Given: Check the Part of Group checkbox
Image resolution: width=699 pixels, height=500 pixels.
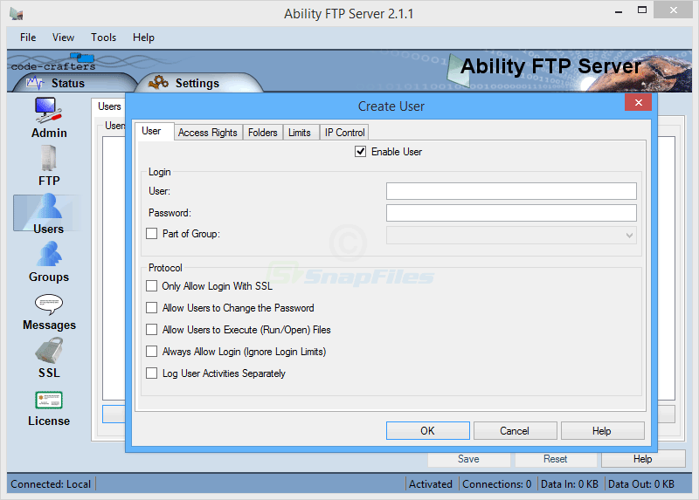Looking at the screenshot, I should pyautogui.click(x=151, y=233).
